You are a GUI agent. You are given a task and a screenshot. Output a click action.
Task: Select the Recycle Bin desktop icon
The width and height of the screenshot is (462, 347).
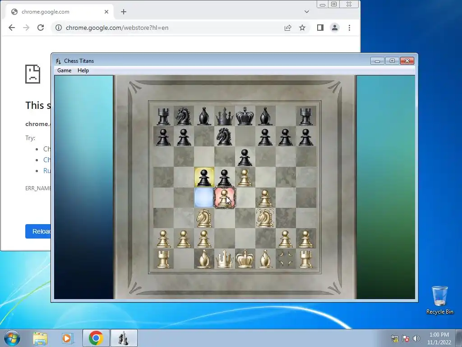pos(439,300)
